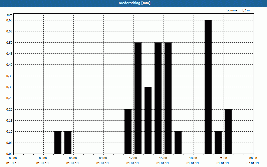The width and height of the screenshot is (267, 167).
Task: Select the 0,60 mm bar after 19:00
Action: pos(208,87)
